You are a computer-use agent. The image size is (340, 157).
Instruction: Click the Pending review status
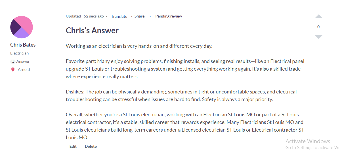[169, 16]
